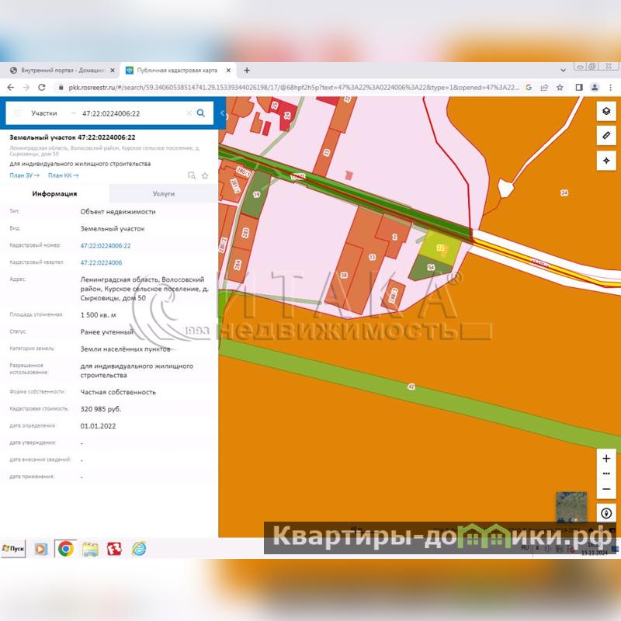Open the map layers panel
621x621 pixels.
605,111
